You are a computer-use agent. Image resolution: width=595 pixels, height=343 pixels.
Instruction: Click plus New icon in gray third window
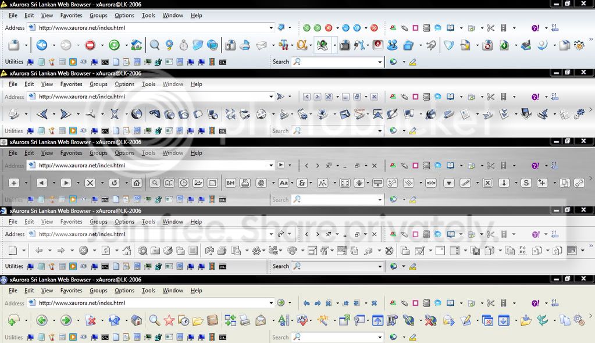pos(14,183)
